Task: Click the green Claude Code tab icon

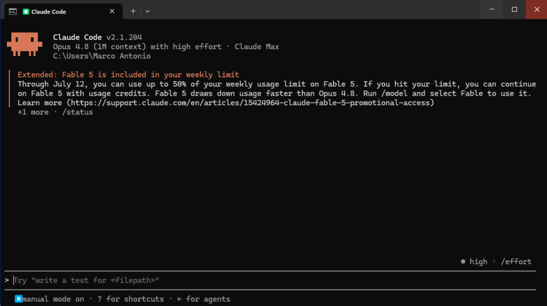Action: click(26, 12)
